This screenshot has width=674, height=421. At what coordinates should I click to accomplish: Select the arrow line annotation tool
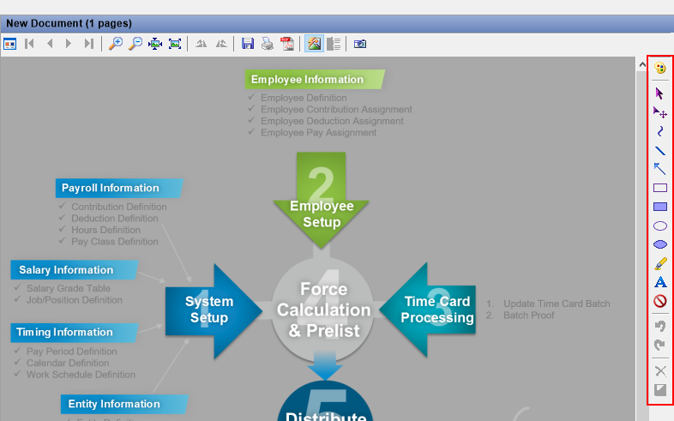660,169
